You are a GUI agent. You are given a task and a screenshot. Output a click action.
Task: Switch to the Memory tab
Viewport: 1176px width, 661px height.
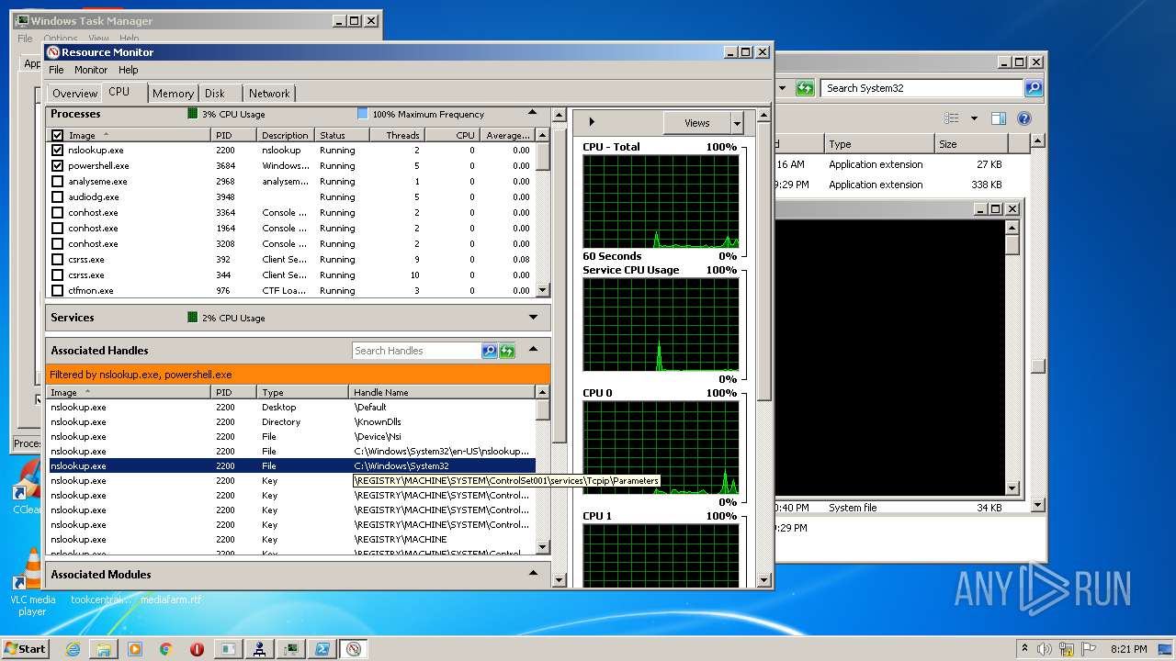[x=173, y=94]
